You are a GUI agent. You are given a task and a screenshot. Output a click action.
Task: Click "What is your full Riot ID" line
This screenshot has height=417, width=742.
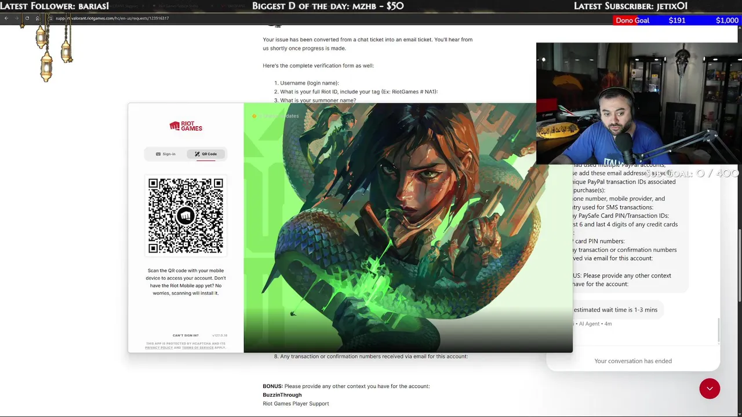pos(355,92)
